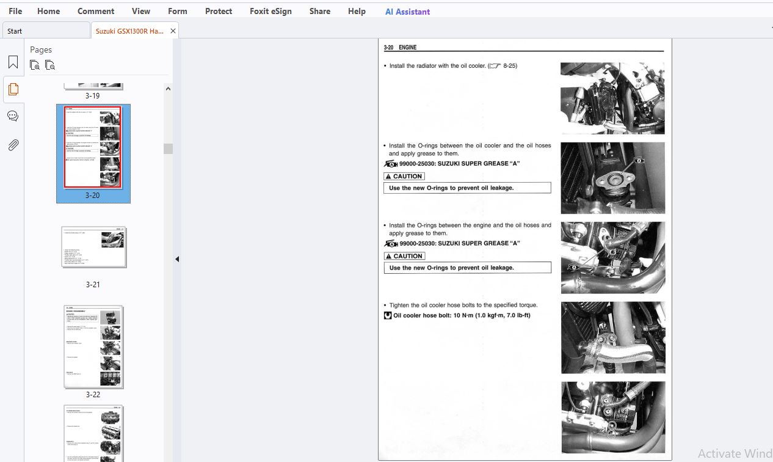Open the Bookmarks panel icon
773x462 pixels.
(x=13, y=62)
